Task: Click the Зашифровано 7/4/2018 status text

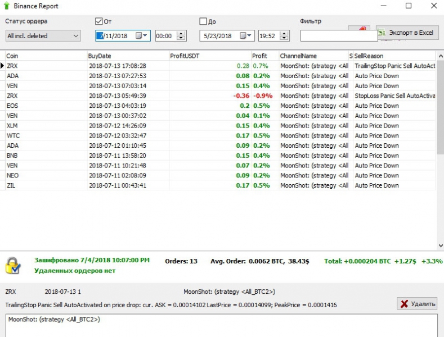Action: coord(92,260)
